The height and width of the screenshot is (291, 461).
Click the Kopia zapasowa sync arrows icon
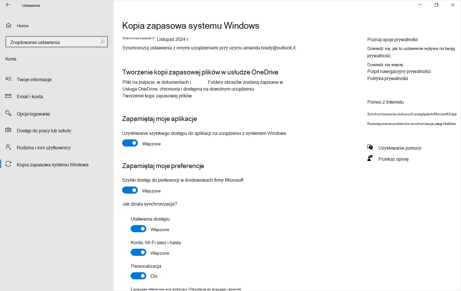(x=8, y=164)
